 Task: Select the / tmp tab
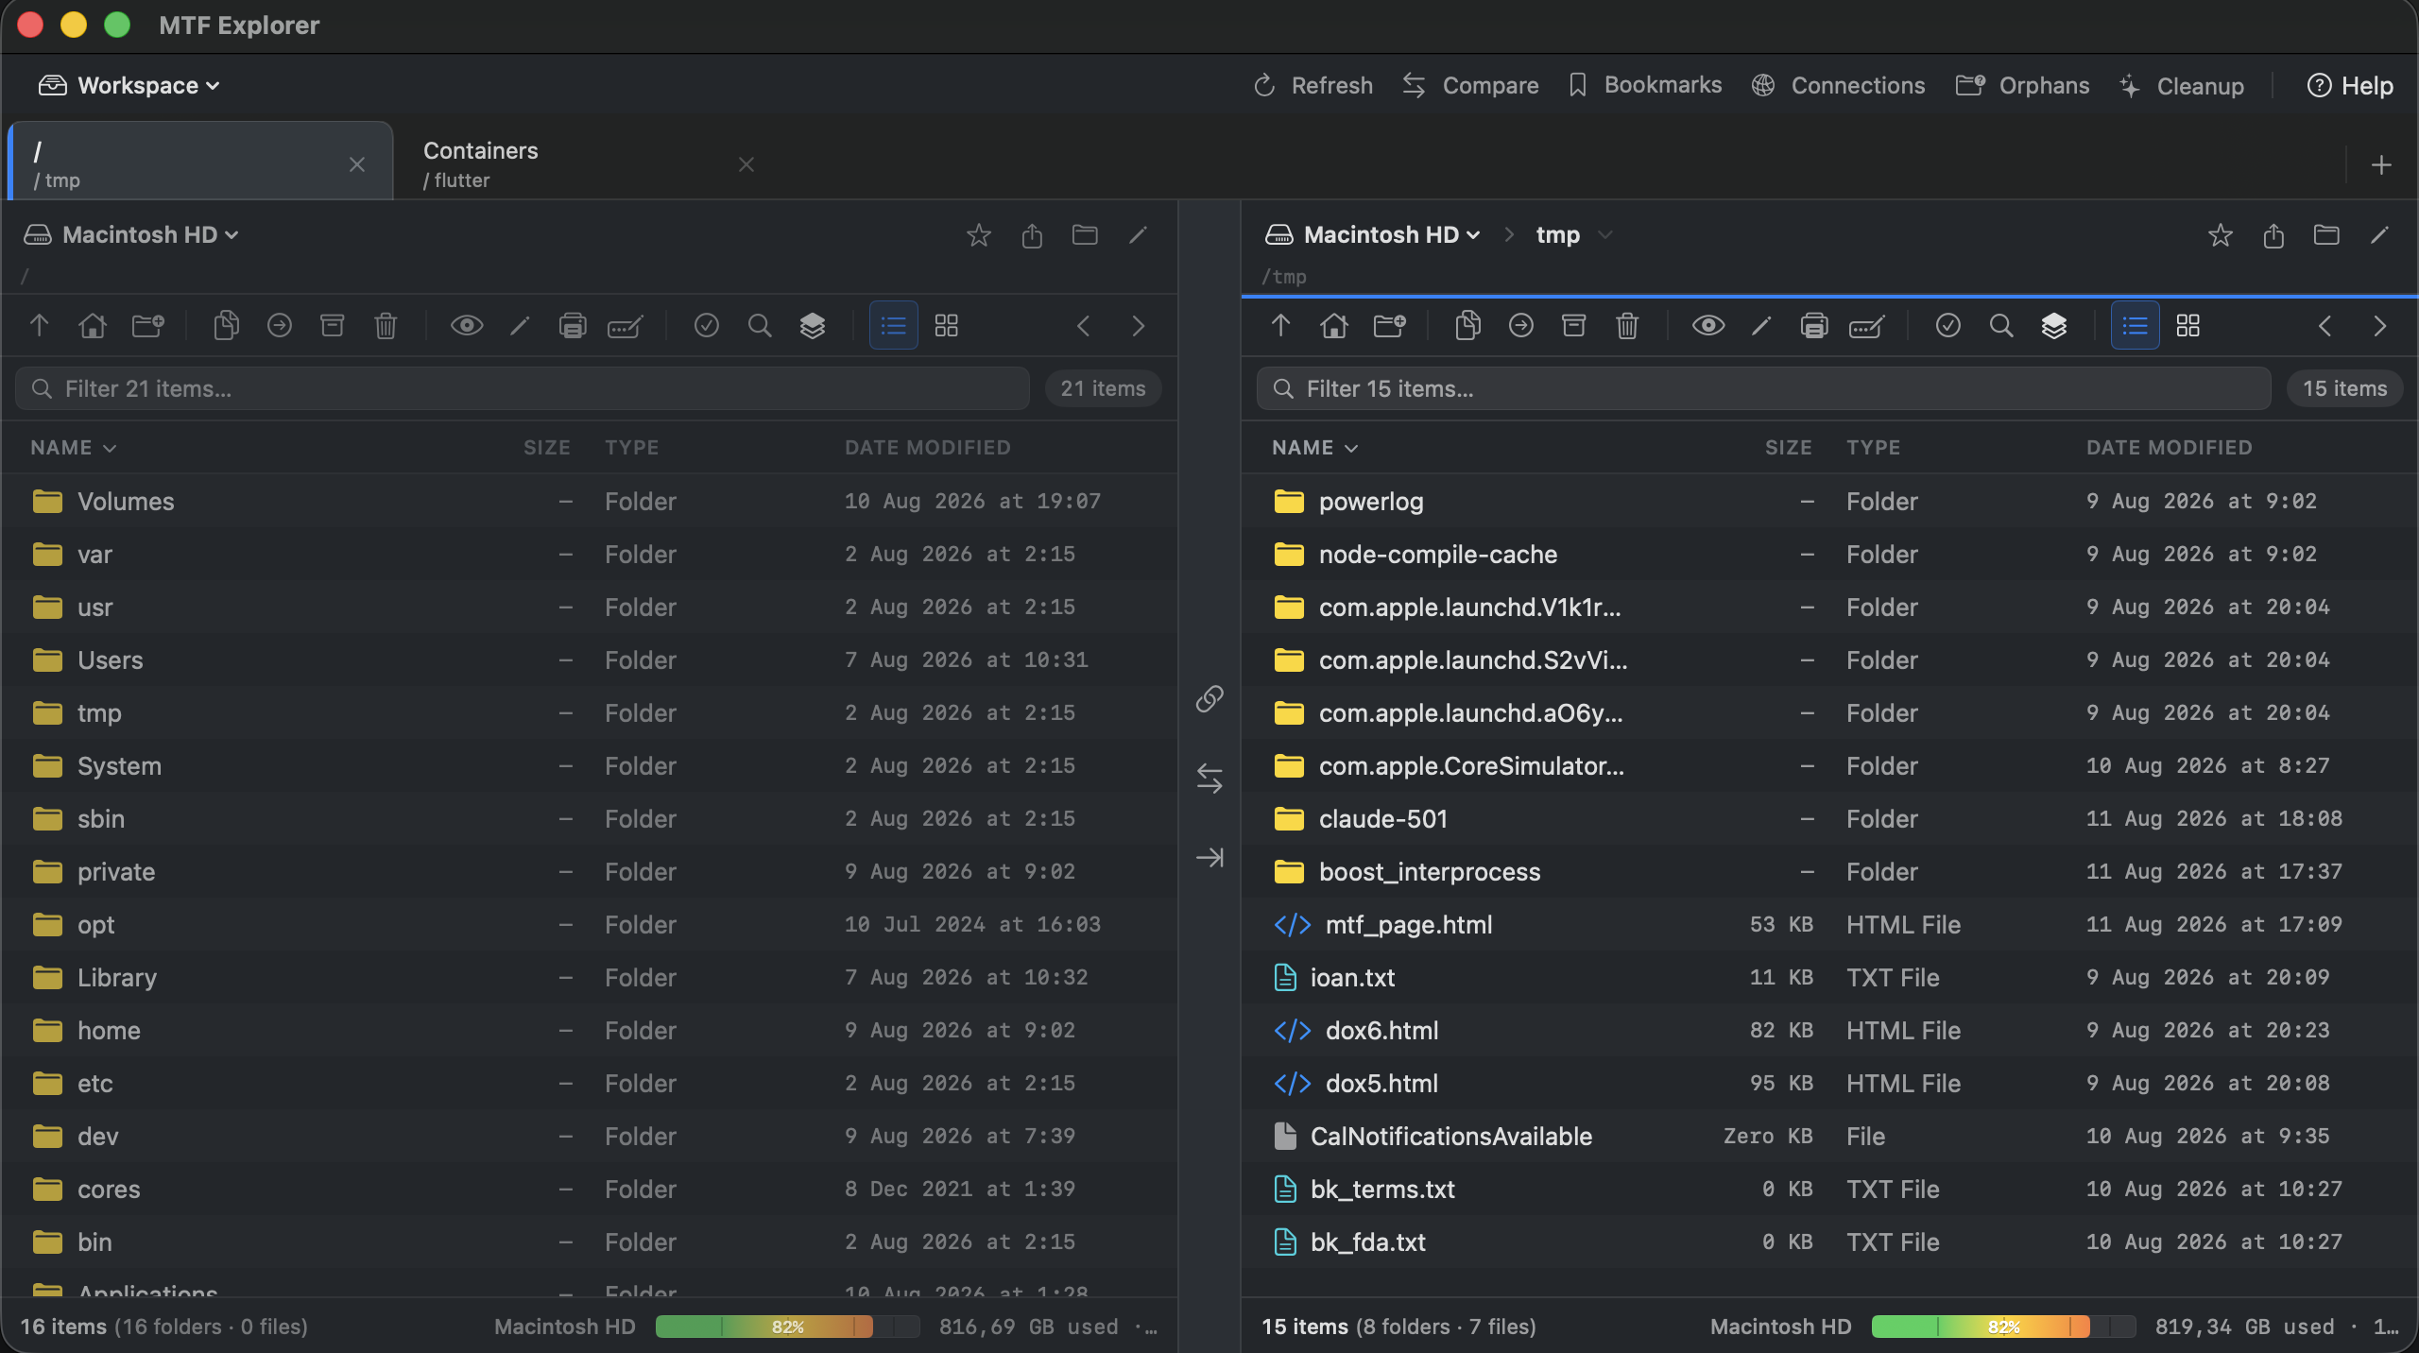click(x=200, y=162)
